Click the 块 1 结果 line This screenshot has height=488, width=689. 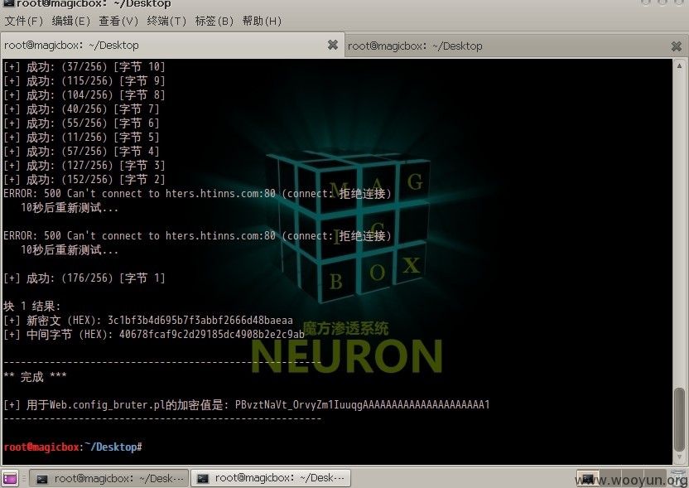click(31, 306)
